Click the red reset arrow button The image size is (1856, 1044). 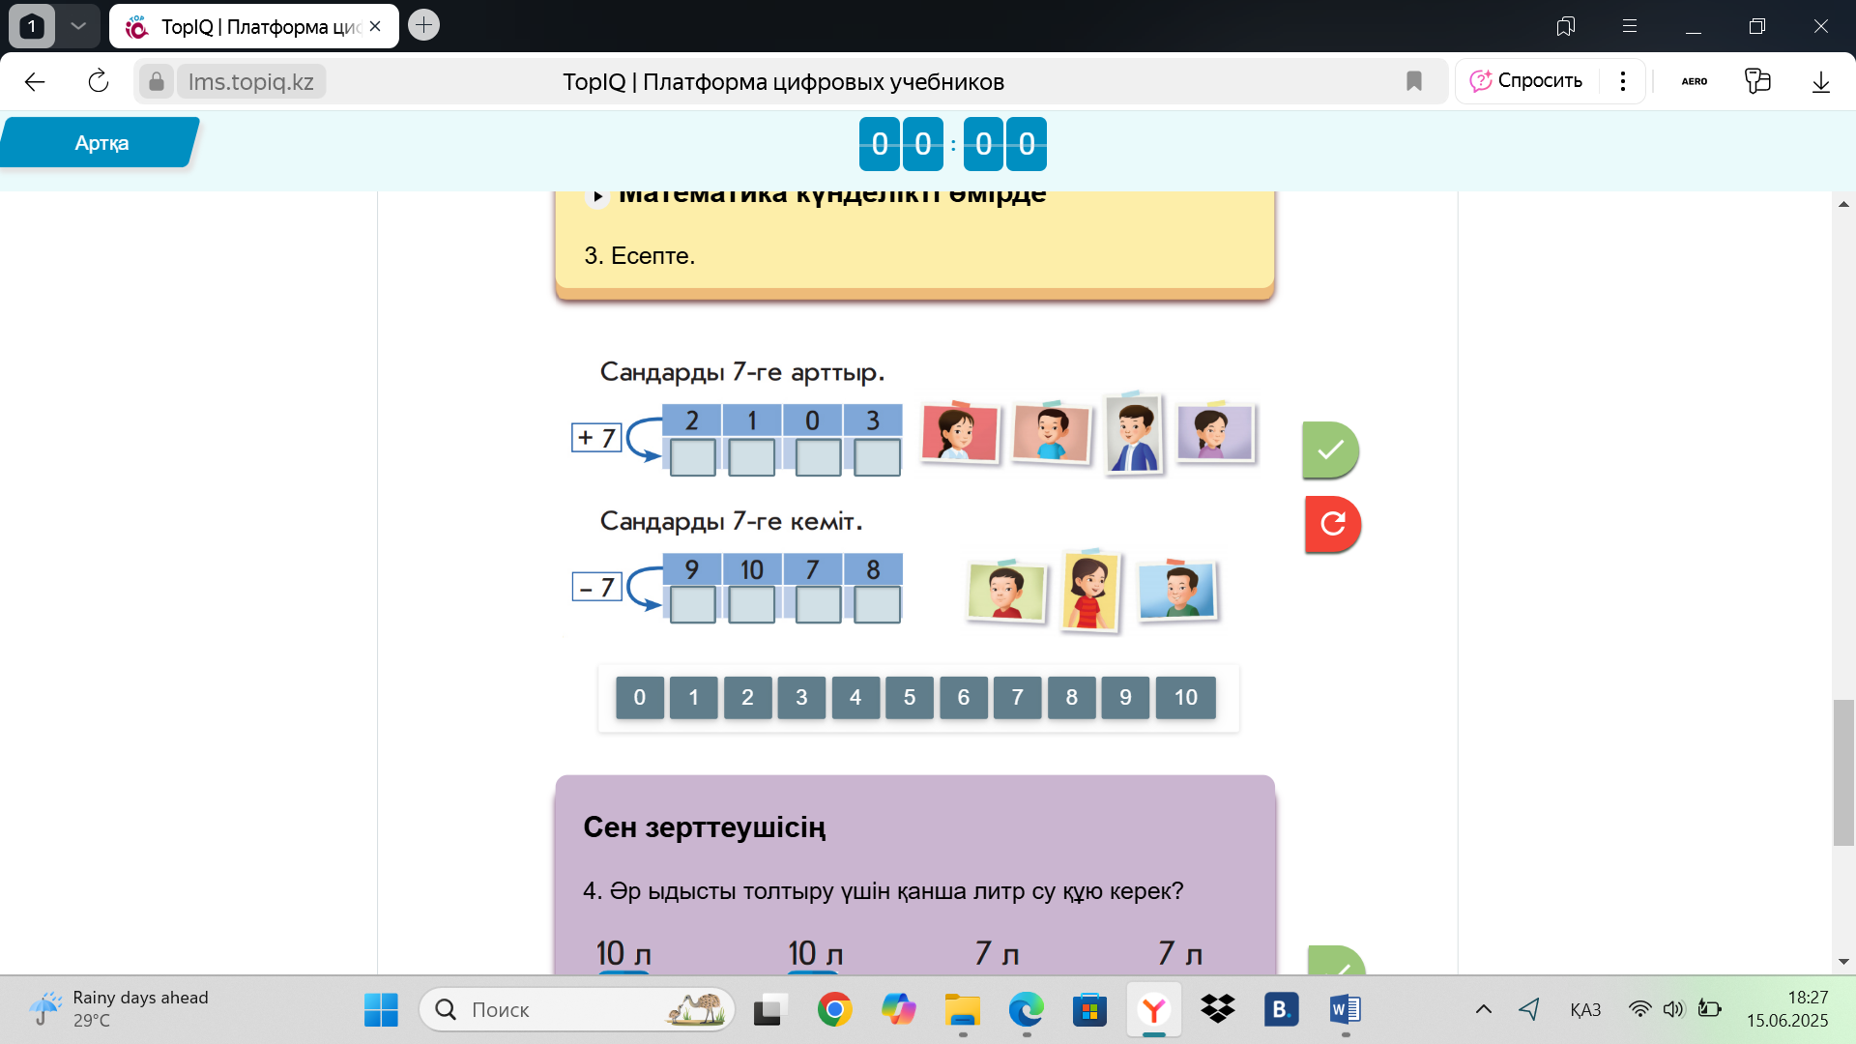coord(1332,524)
